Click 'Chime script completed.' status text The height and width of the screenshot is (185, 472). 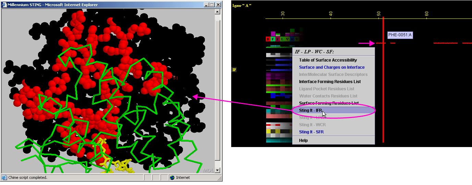click(x=28, y=177)
